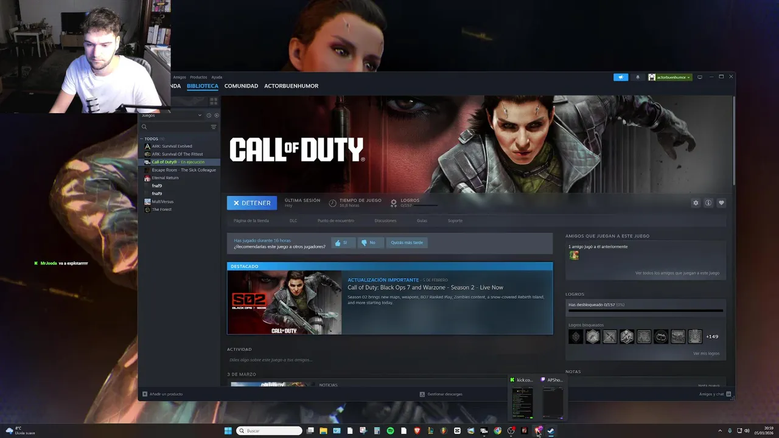Click Quizás más tarde button
The height and width of the screenshot is (438, 779).
click(407, 243)
